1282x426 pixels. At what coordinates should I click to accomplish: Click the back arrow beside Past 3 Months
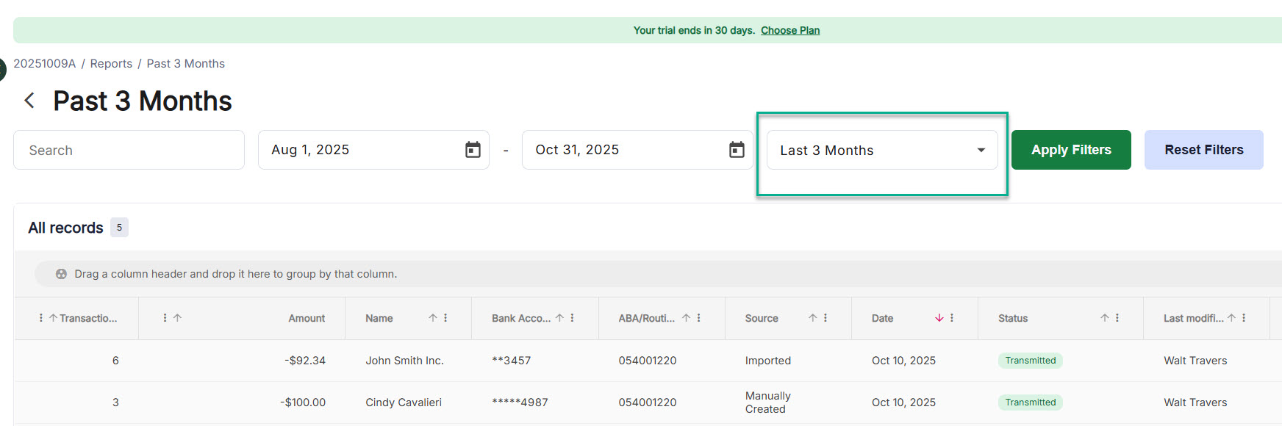pyautogui.click(x=29, y=101)
